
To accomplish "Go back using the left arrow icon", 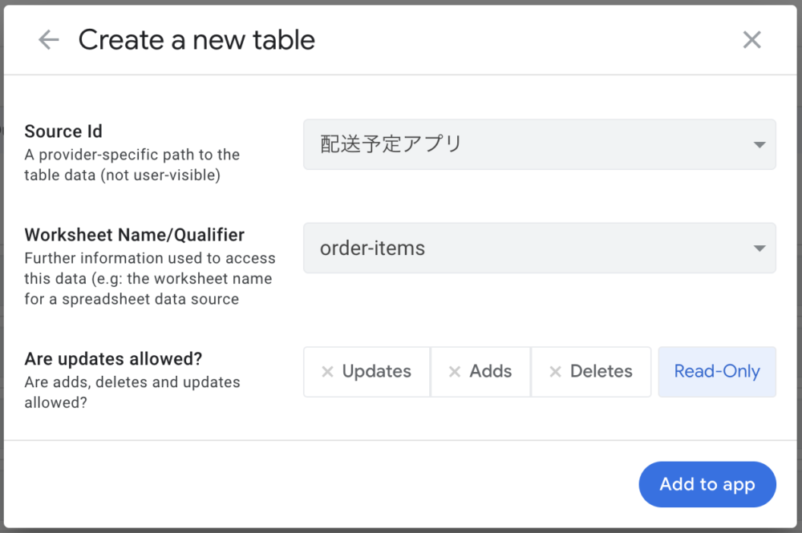I will click(x=49, y=40).
